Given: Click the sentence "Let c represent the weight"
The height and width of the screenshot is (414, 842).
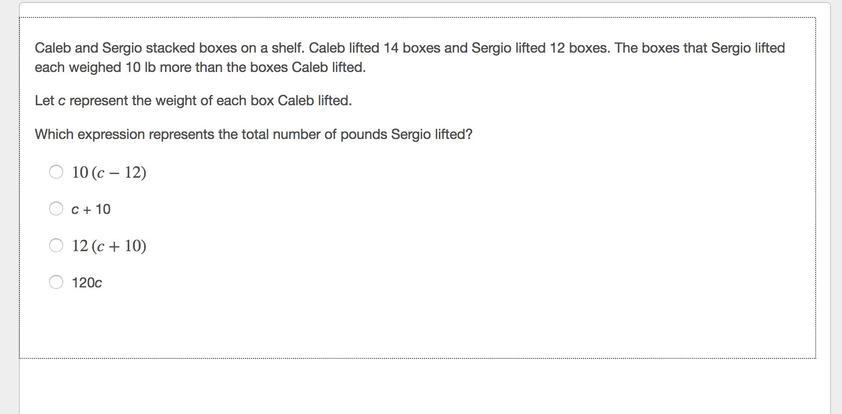Looking at the screenshot, I should coord(193,101).
